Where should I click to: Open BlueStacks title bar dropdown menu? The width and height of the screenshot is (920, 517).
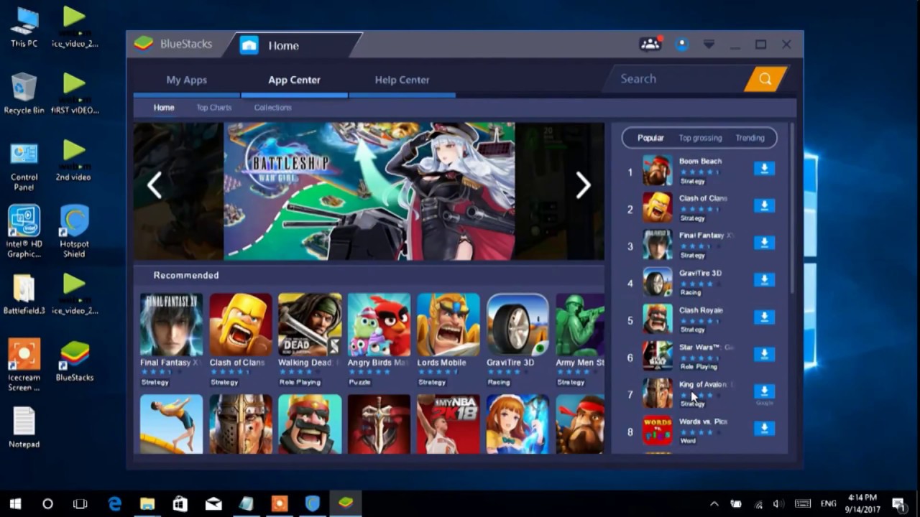point(709,45)
